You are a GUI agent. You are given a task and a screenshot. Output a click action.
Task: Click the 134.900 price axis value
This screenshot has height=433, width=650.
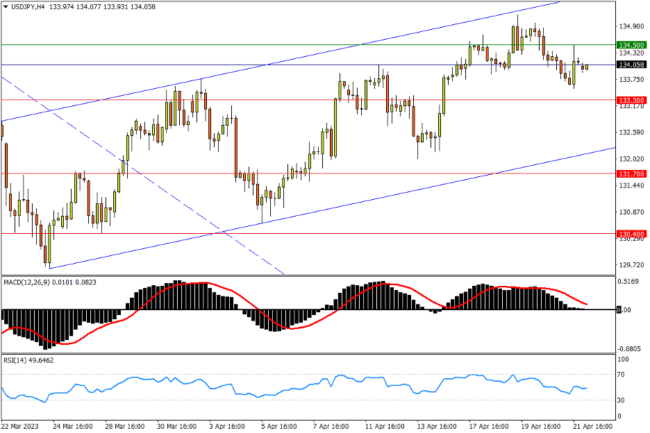pos(631,26)
